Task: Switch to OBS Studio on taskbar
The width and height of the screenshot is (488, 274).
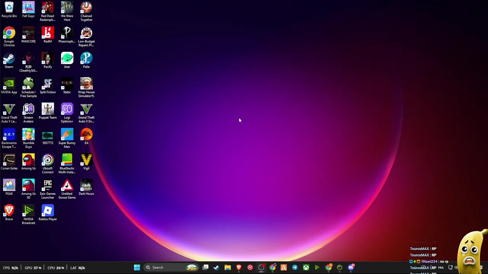Action: [261, 268]
